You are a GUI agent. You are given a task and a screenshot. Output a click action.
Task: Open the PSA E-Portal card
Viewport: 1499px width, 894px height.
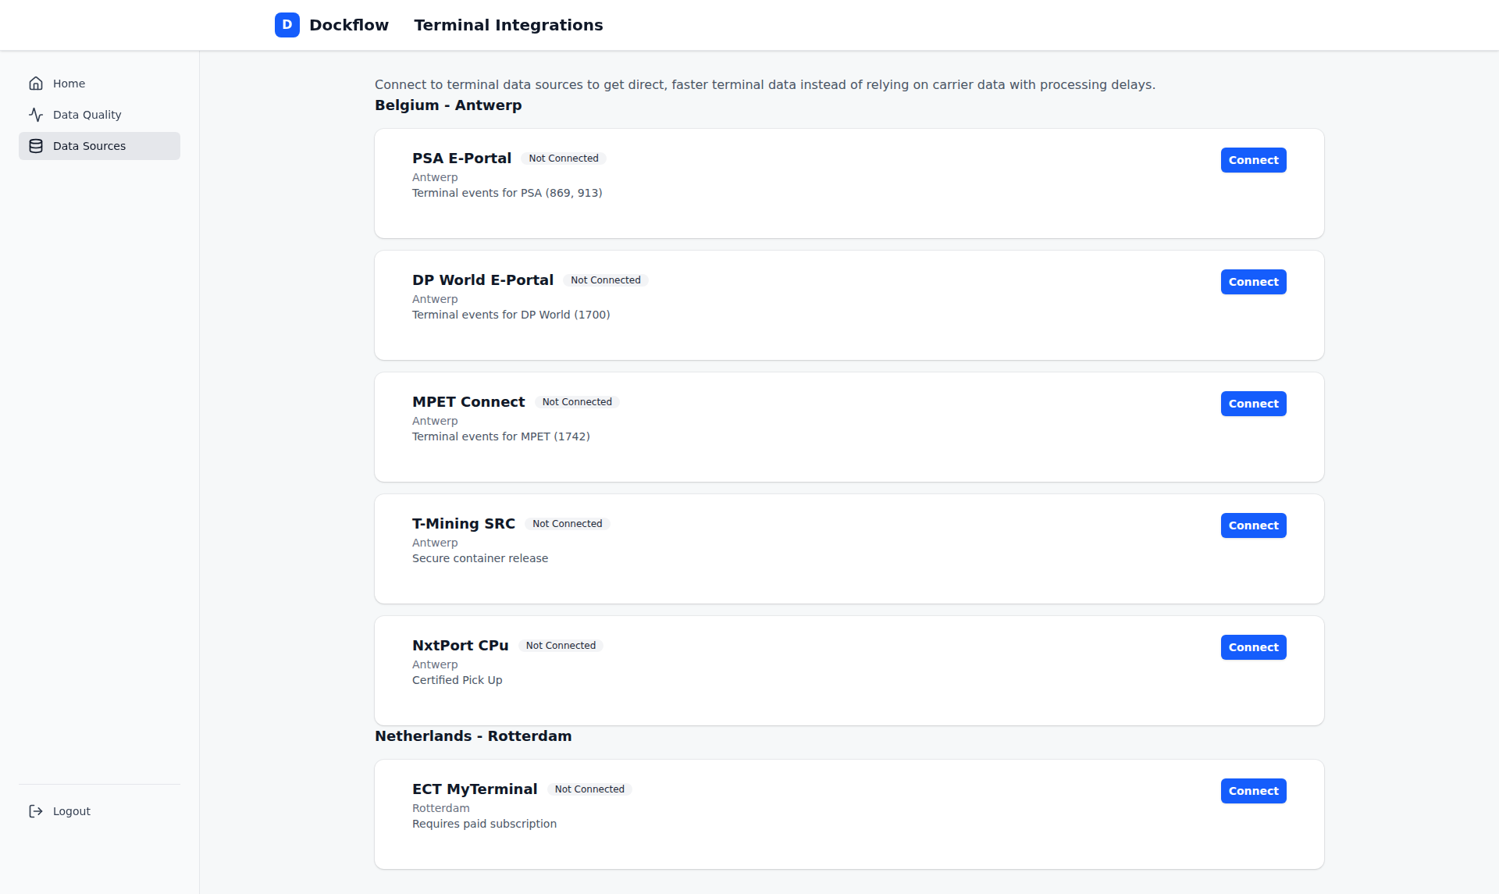(781, 183)
